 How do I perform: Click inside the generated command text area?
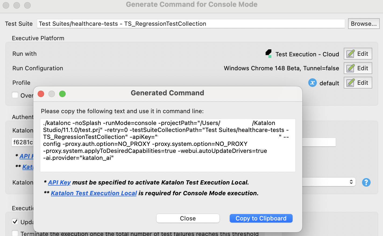tap(168, 145)
